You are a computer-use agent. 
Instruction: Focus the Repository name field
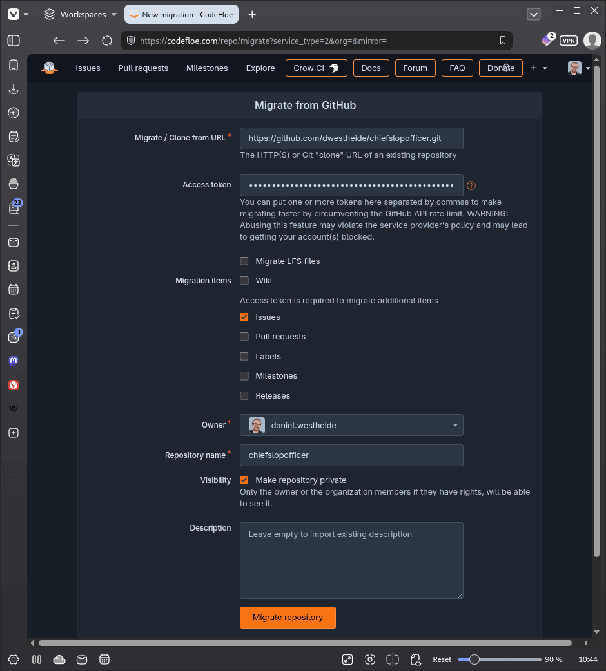click(x=351, y=455)
